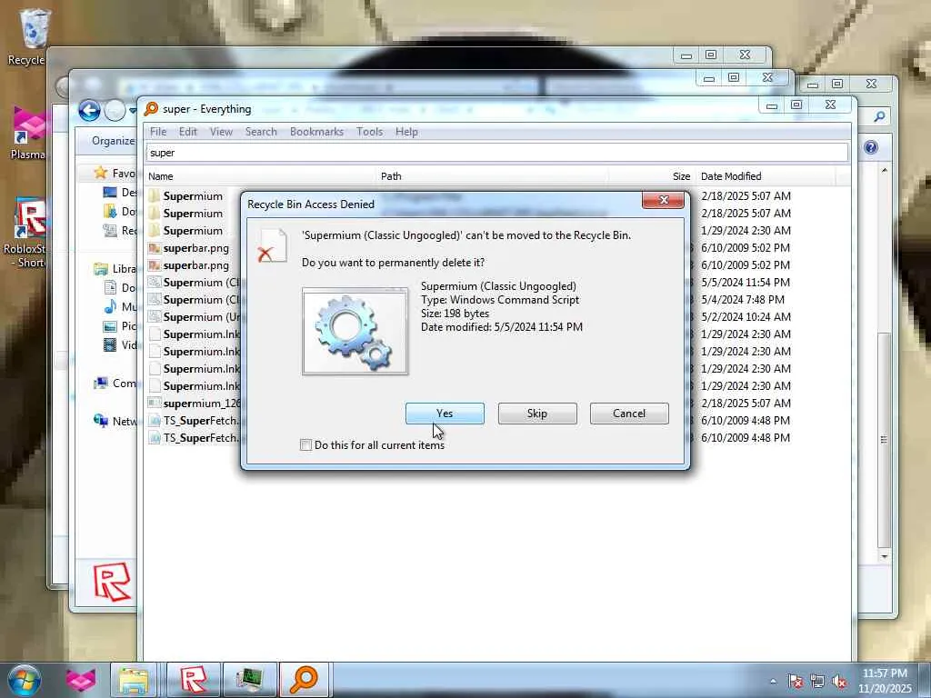This screenshot has height=698, width=931.
Task: Click the Roblox logo in Explorer details pane
Action: (112, 582)
